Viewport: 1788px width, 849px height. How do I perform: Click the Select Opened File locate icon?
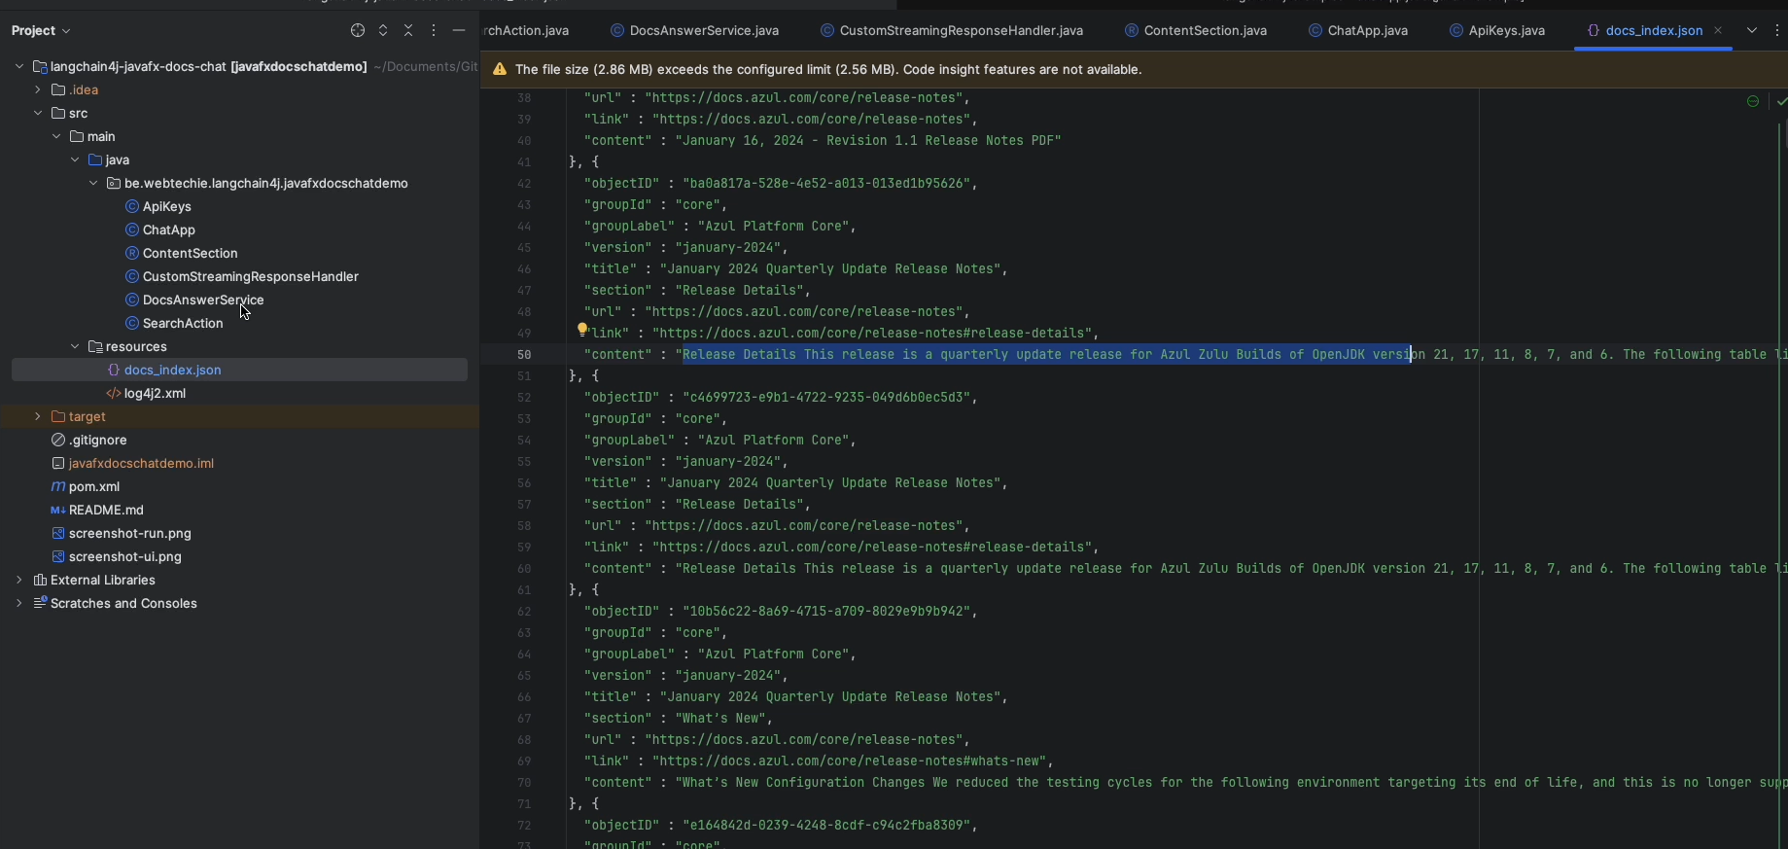358,31
